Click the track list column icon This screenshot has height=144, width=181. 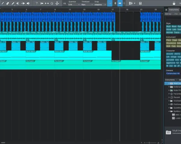(140, 3)
